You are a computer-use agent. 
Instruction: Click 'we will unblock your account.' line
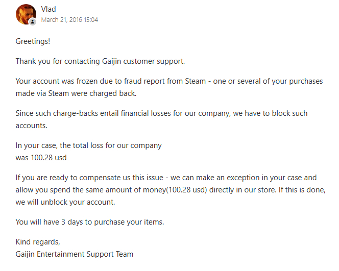click(65, 202)
